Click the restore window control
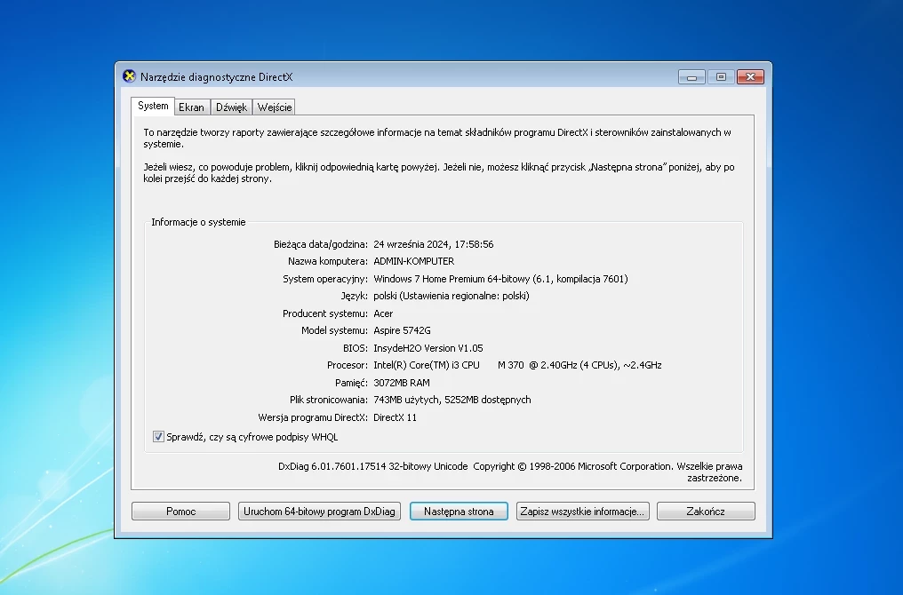 (x=720, y=76)
